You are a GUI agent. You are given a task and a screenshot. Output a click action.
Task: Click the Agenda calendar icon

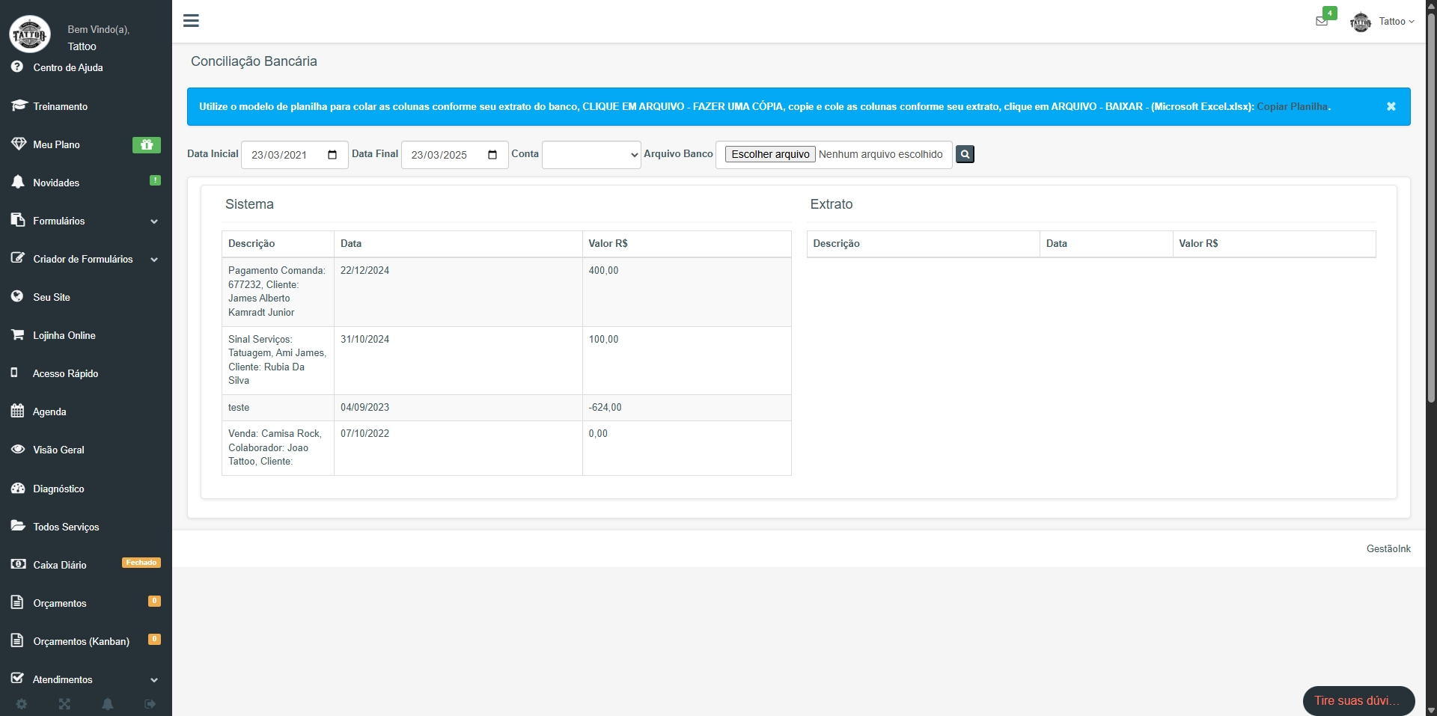tap(18, 411)
